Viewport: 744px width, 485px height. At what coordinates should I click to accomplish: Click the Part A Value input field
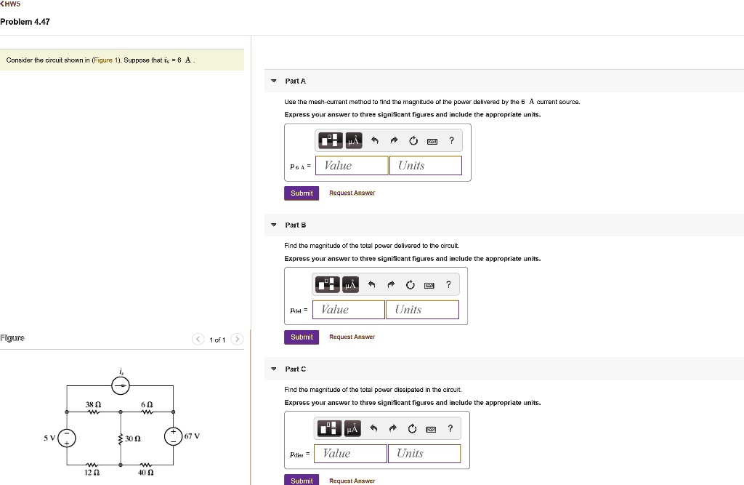click(352, 166)
